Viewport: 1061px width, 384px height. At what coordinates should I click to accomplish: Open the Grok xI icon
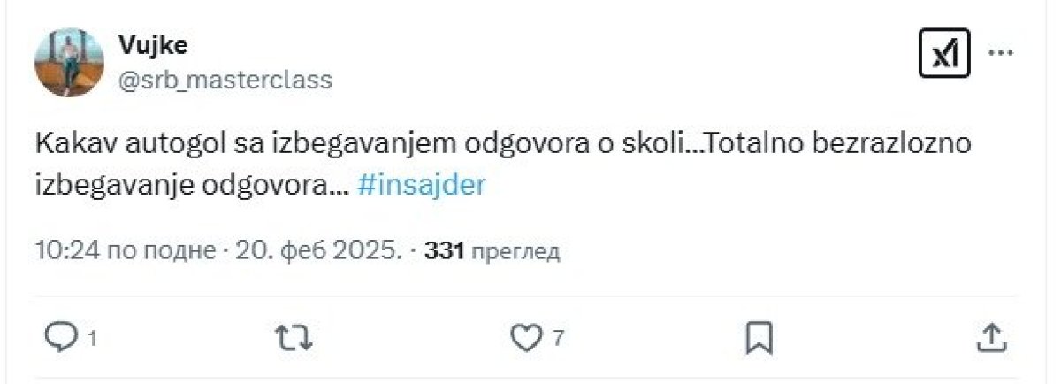tap(944, 53)
